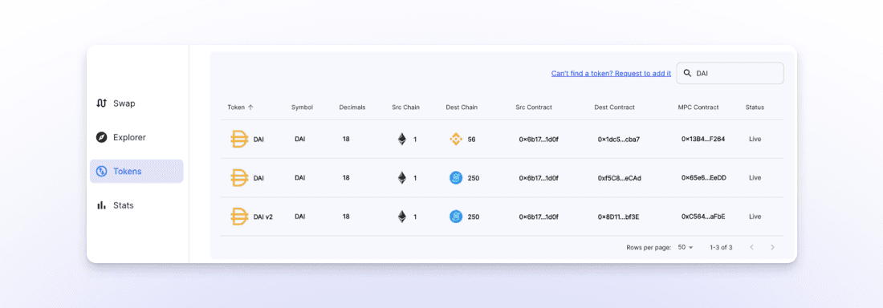Screen dimensions: 883x308
Task: Click Live status in the 0x65e6...EeDD row
Action: 755,178
